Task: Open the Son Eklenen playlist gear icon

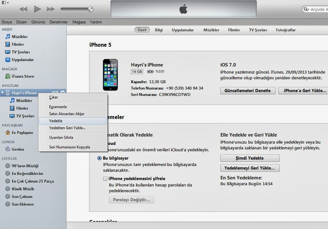Action: click(8, 204)
